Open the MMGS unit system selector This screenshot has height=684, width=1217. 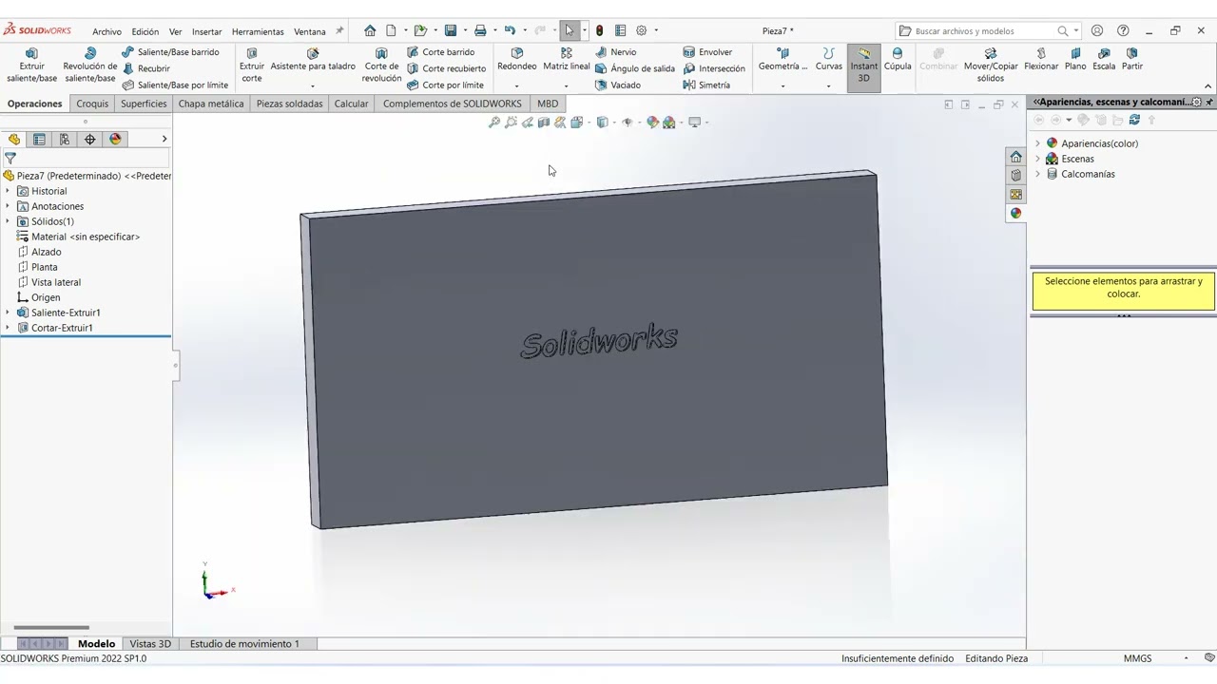pyautogui.click(x=1137, y=658)
